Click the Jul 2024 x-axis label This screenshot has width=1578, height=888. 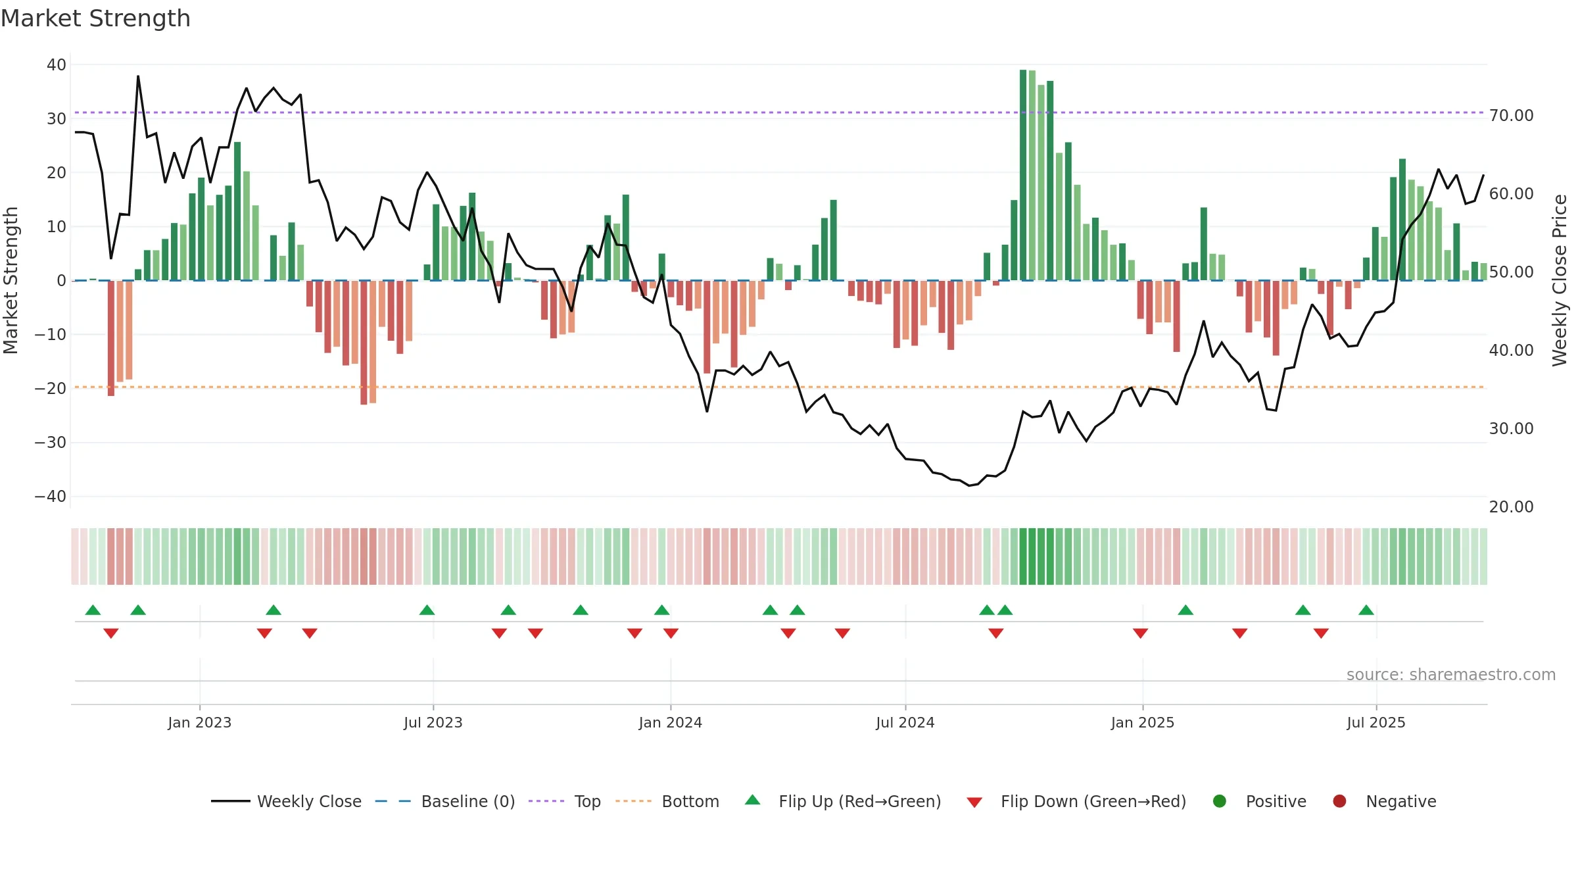905,722
